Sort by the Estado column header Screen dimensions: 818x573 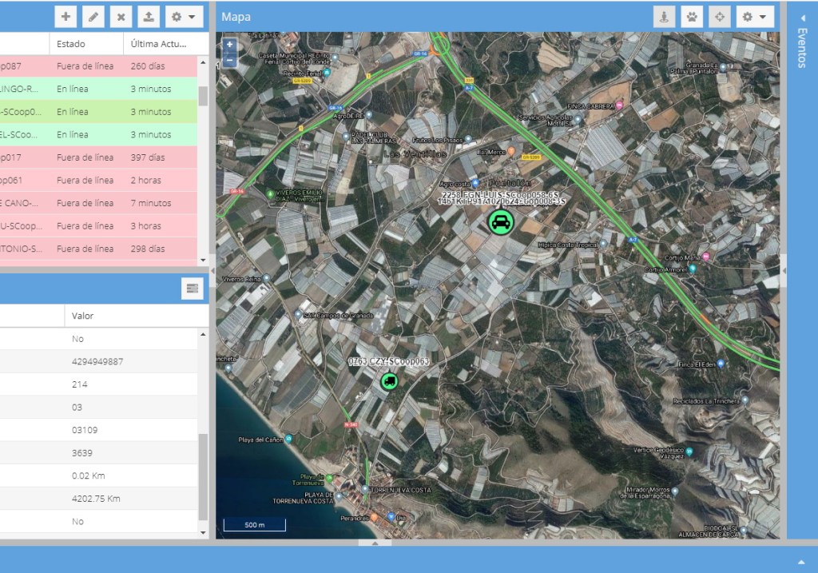pos(72,44)
